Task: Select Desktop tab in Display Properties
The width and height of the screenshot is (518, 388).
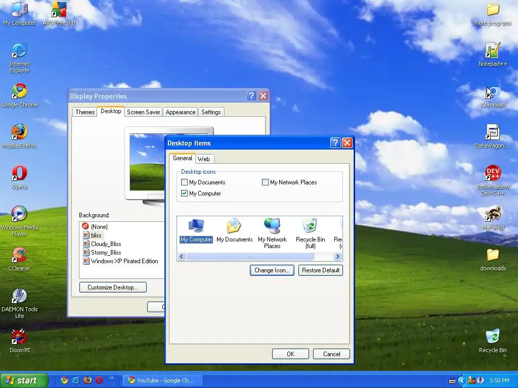Action: point(111,111)
